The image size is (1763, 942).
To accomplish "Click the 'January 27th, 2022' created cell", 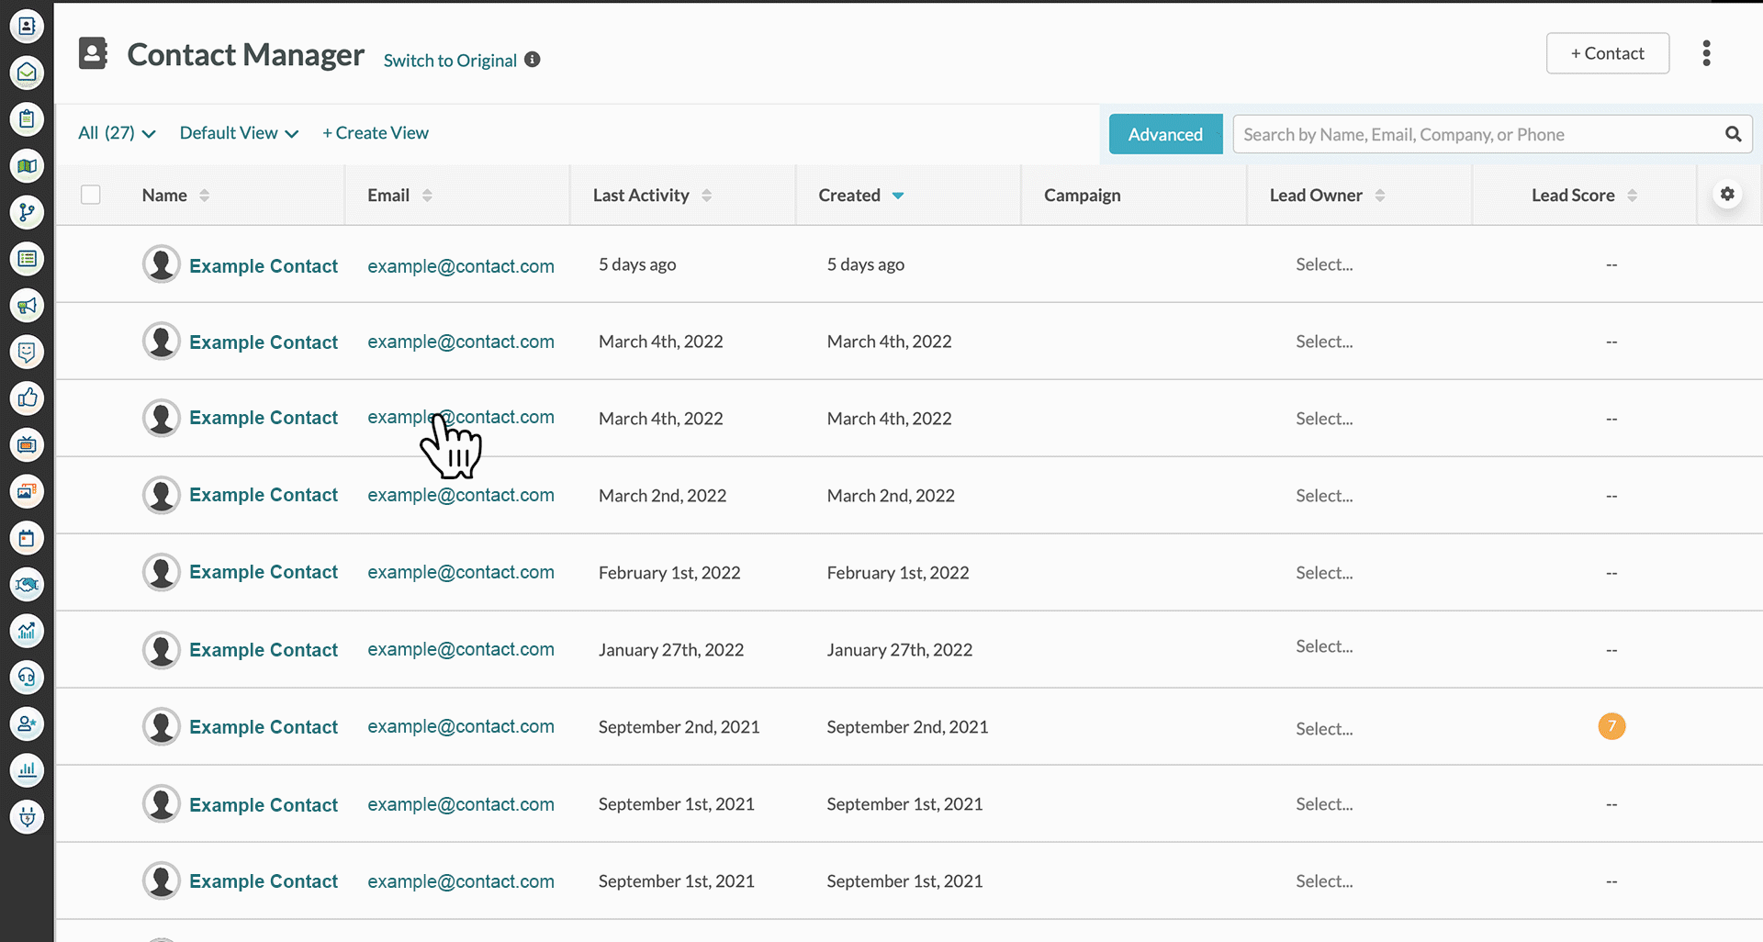I will [899, 650].
